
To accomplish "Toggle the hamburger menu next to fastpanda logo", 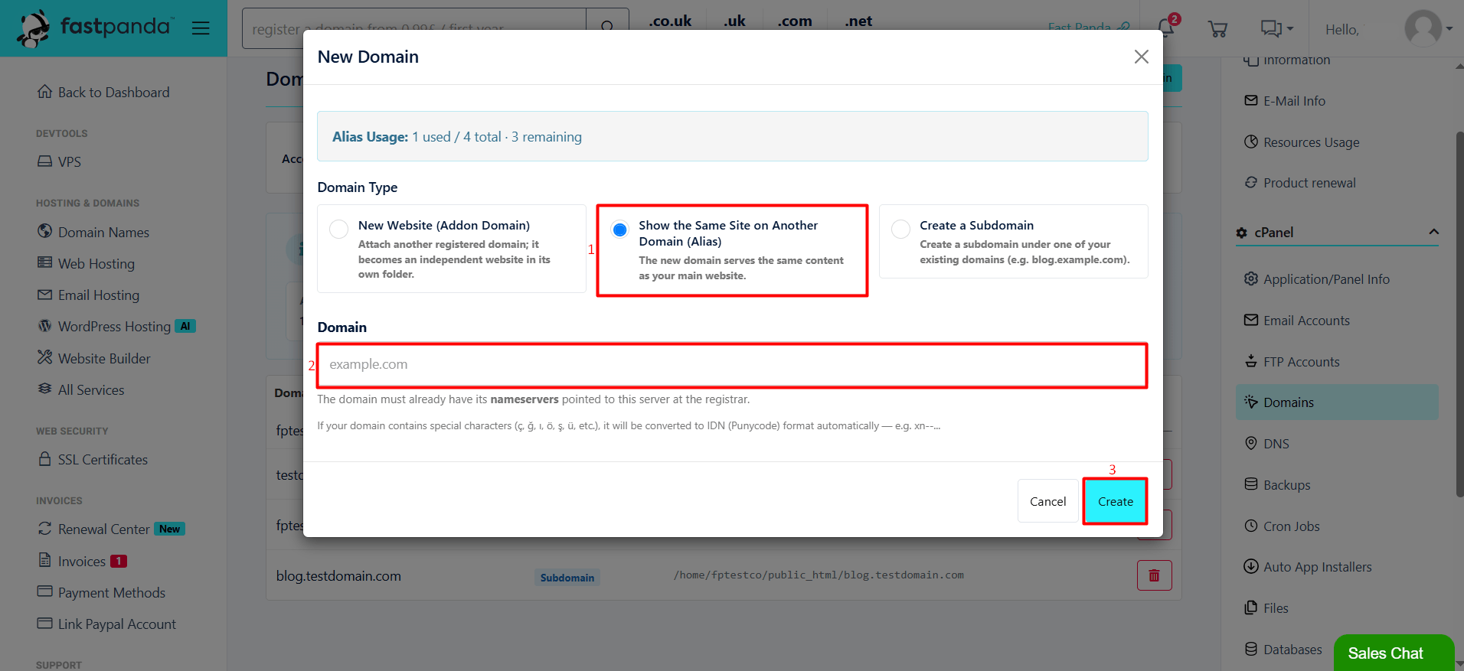I will (201, 28).
